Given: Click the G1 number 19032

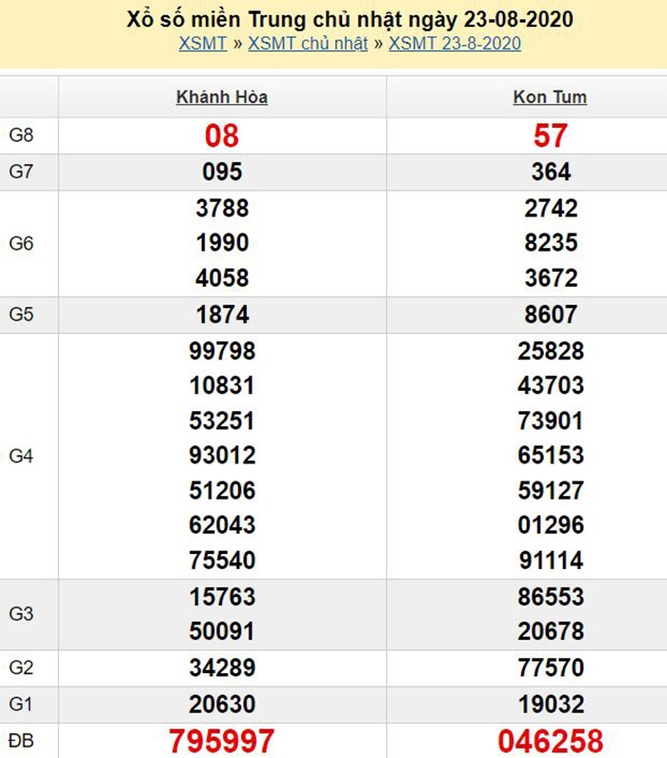Looking at the screenshot, I should coord(550,705).
